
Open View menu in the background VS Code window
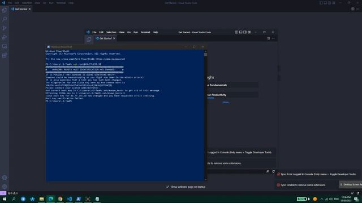coord(37,3)
